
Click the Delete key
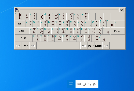(x=99, y=46)
